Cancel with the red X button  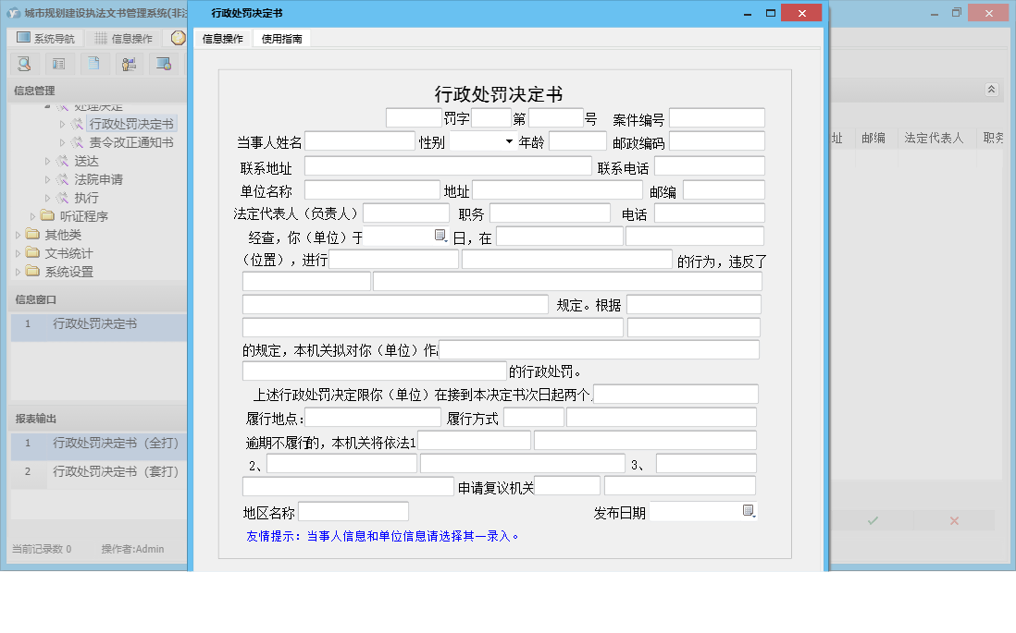[x=953, y=520]
